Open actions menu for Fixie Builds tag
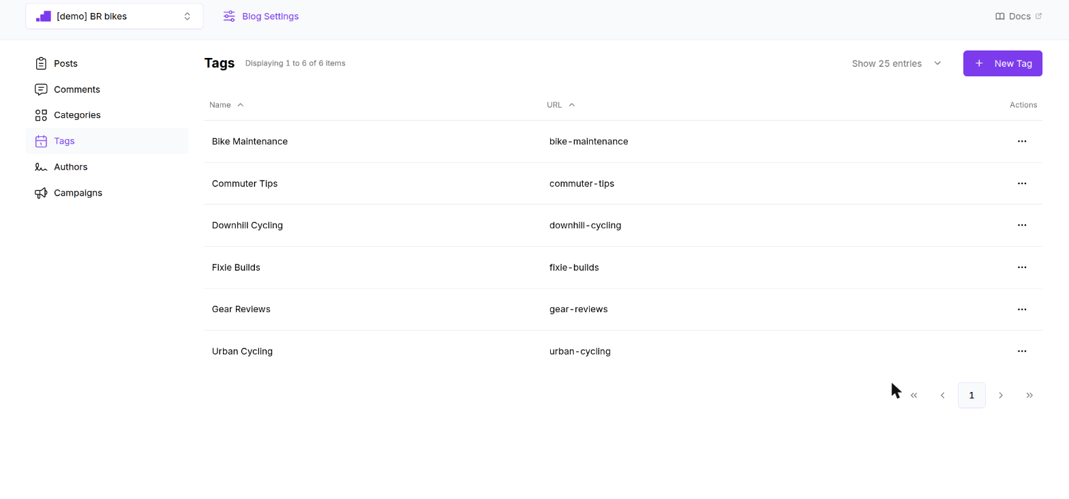Viewport: 1069px width, 499px height. [1021, 267]
